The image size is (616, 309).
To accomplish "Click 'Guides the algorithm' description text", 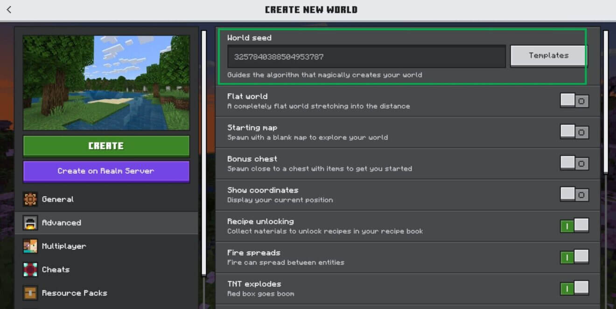I will point(324,75).
